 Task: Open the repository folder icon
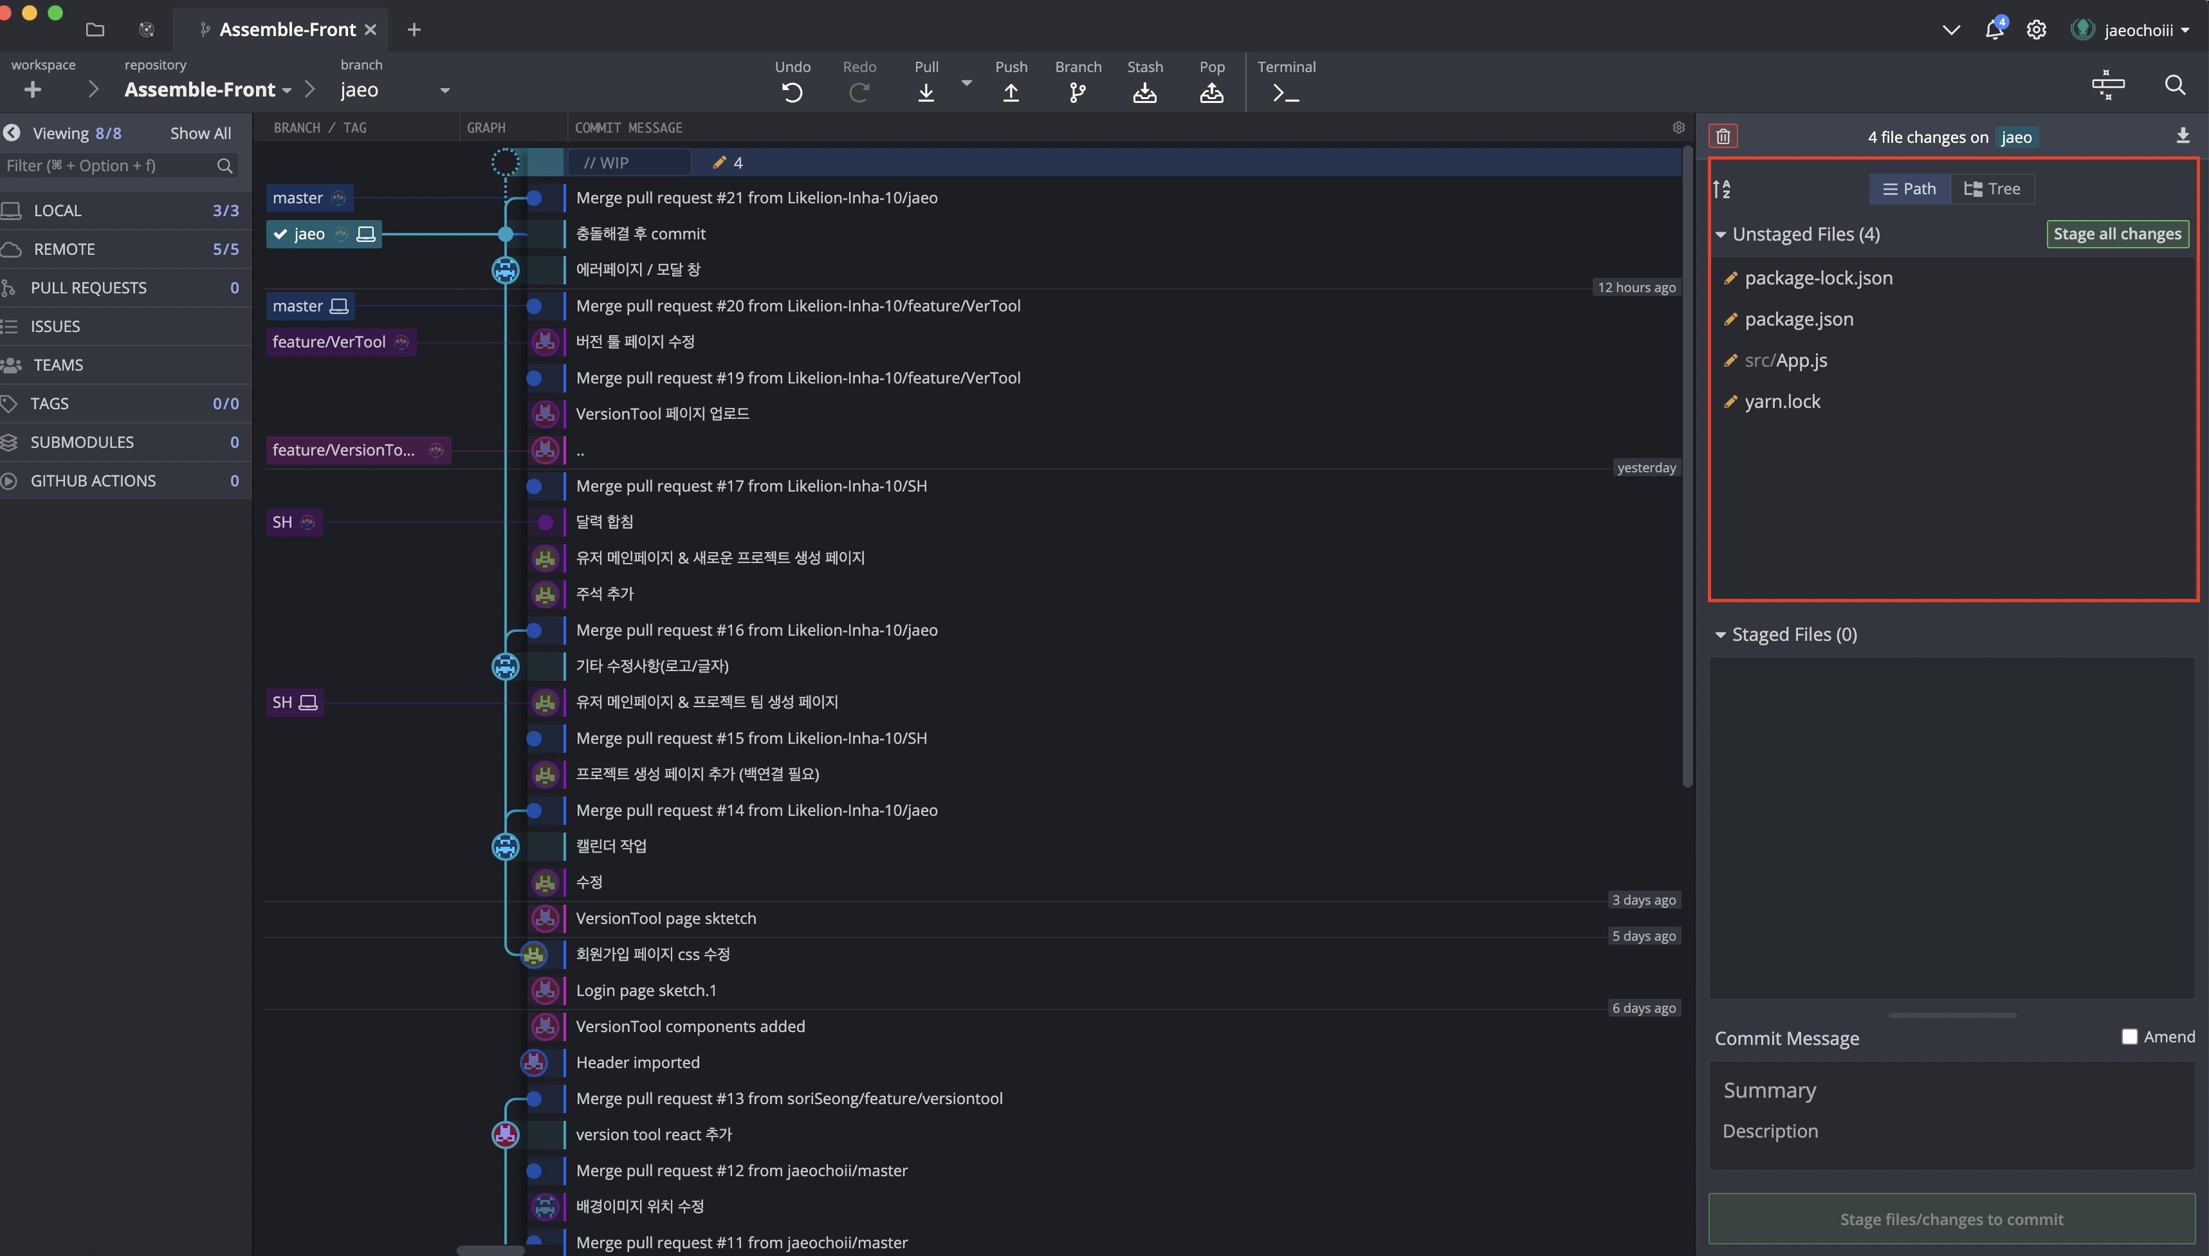95,30
